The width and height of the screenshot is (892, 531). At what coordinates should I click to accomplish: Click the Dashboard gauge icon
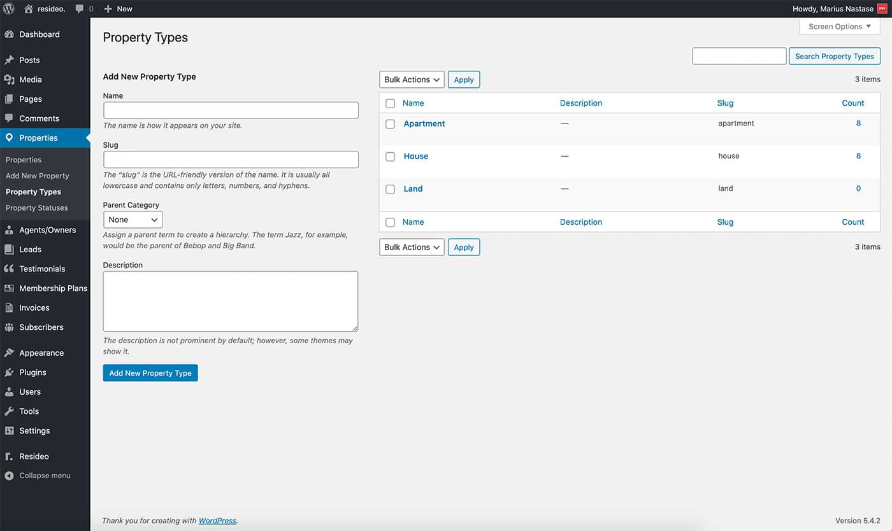pyautogui.click(x=9, y=34)
